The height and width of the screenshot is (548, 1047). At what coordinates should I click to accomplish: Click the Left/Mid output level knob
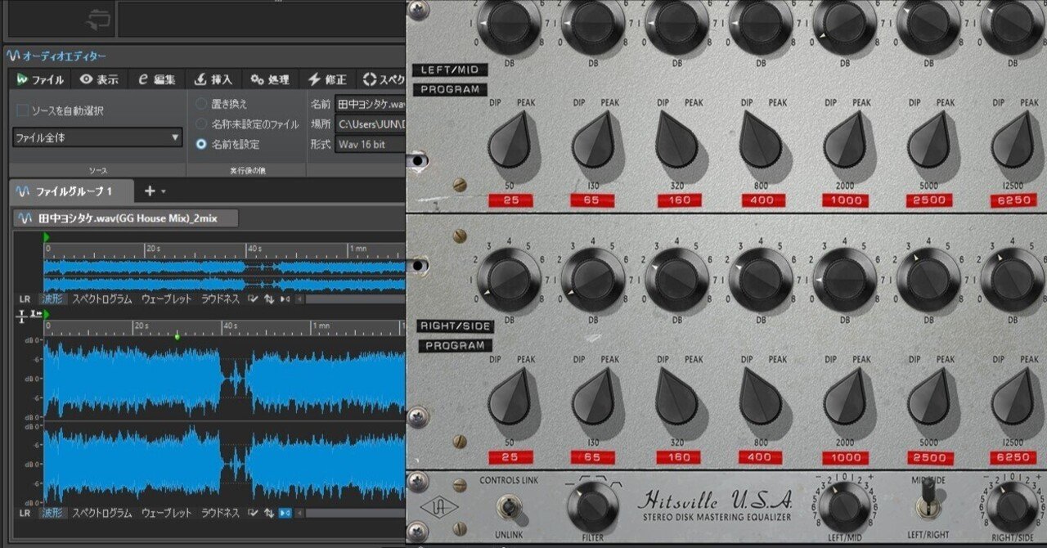(x=845, y=507)
